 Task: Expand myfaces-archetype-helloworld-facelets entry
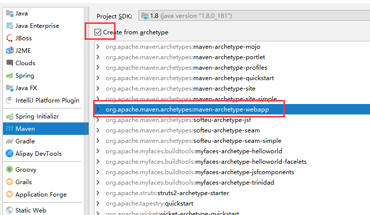point(98,161)
